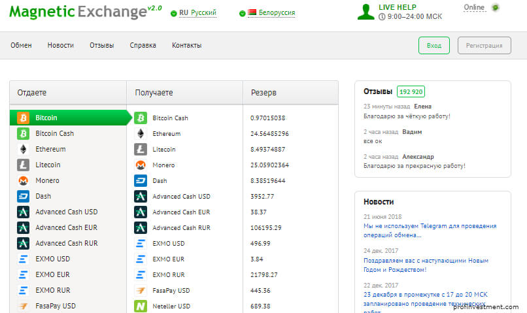Screen dimensions: 527x313
Task: Open the Справка menu item
Action: tap(143, 45)
